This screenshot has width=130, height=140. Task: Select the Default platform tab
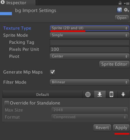(42, 94)
